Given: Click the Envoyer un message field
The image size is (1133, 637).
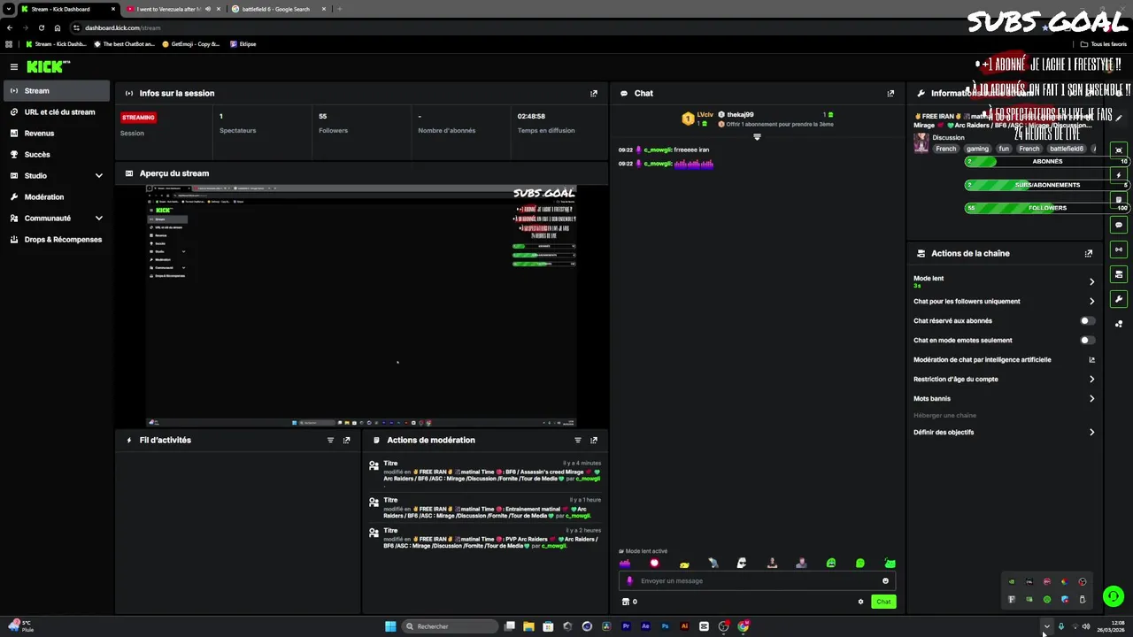Looking at the screenshot, I should [x=757, y=580].
